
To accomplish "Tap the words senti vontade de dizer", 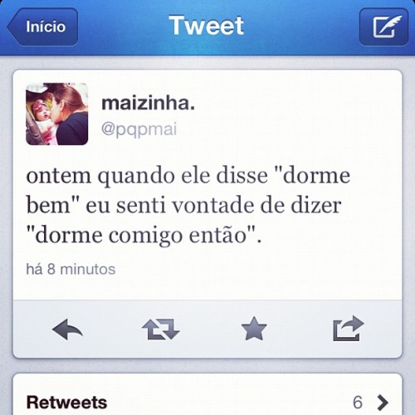I will pos(228,206).
